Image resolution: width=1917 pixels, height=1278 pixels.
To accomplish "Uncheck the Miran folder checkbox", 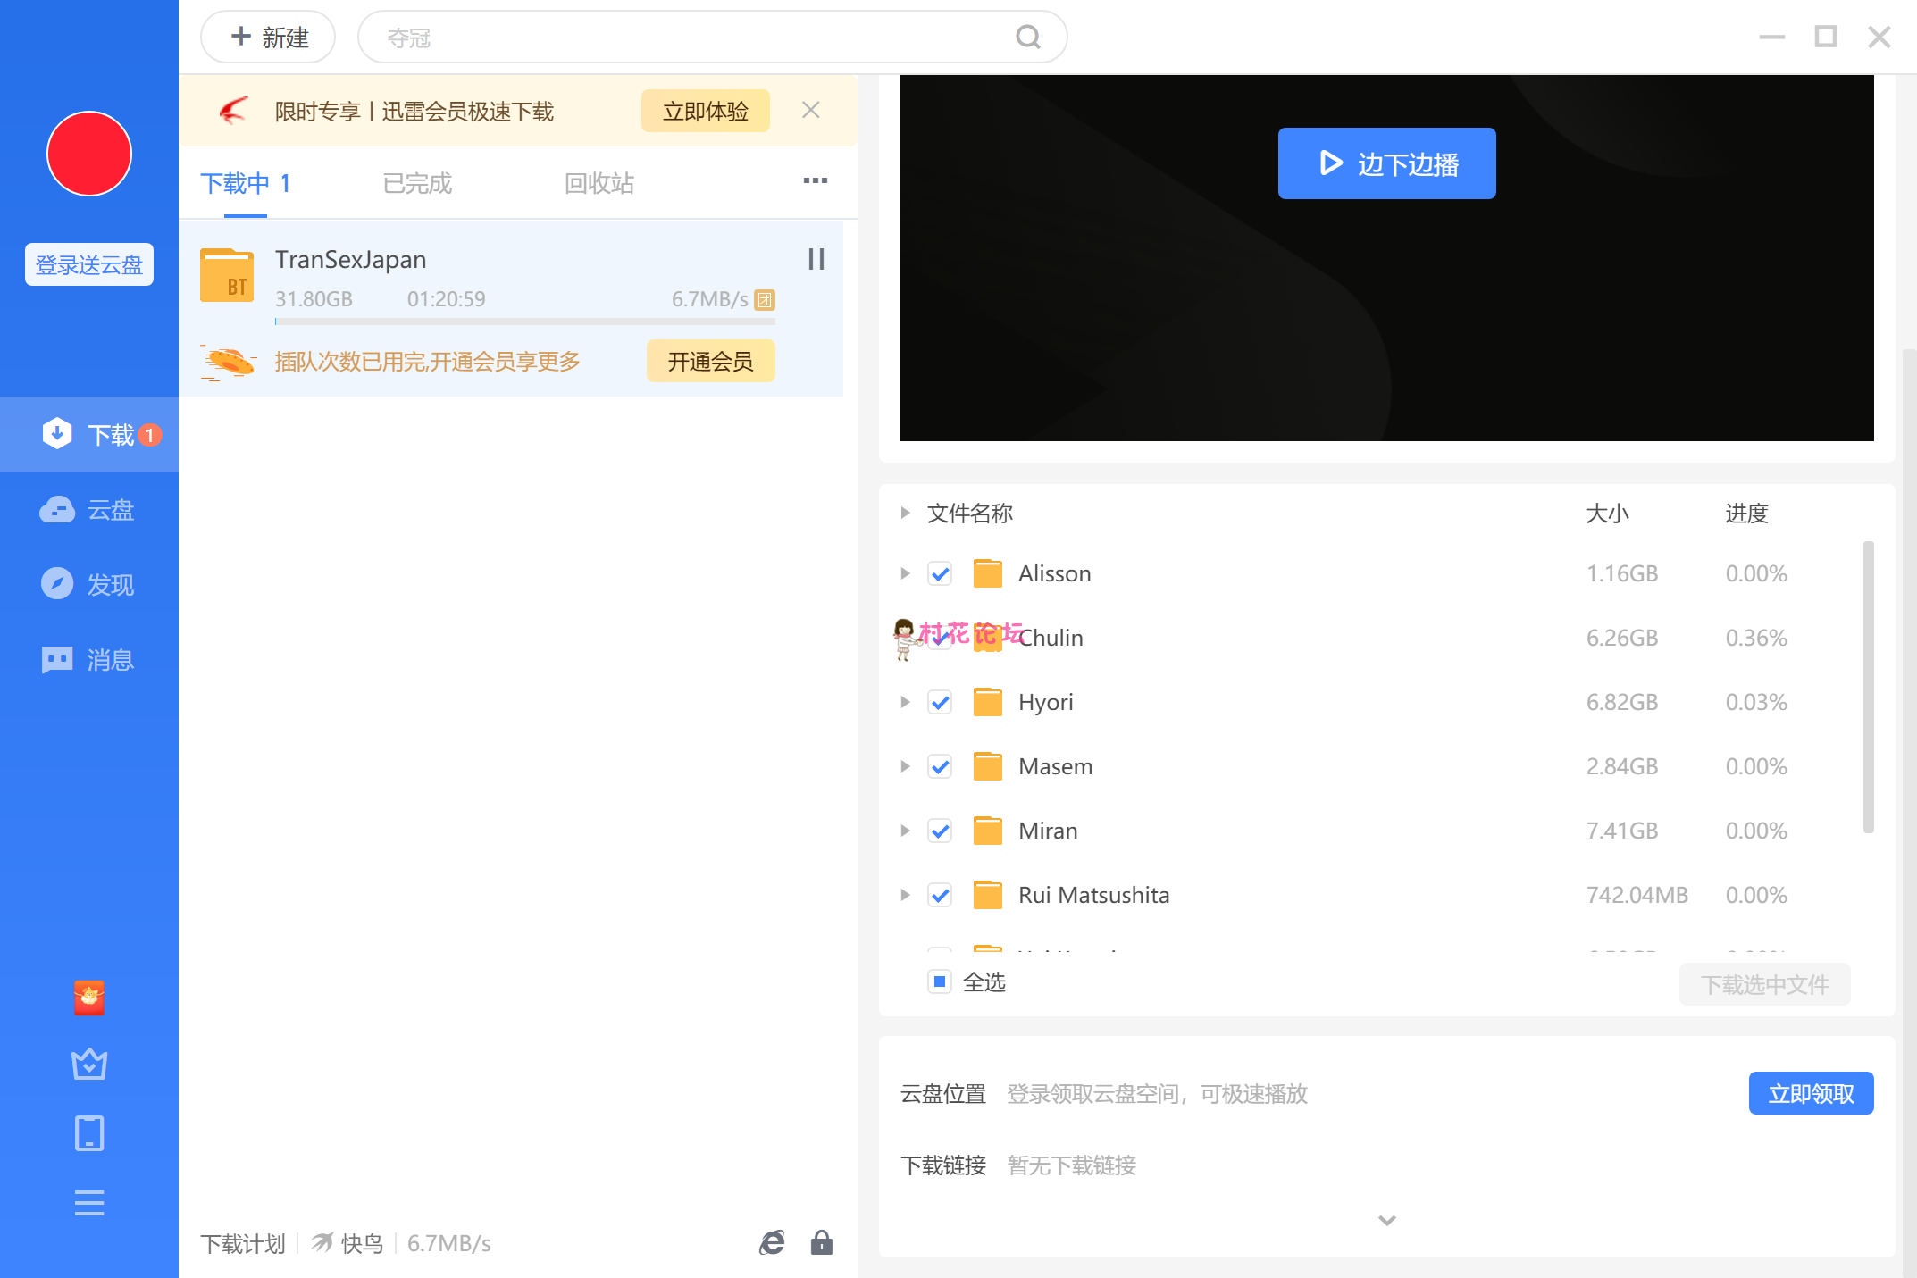I will [940, 831].
